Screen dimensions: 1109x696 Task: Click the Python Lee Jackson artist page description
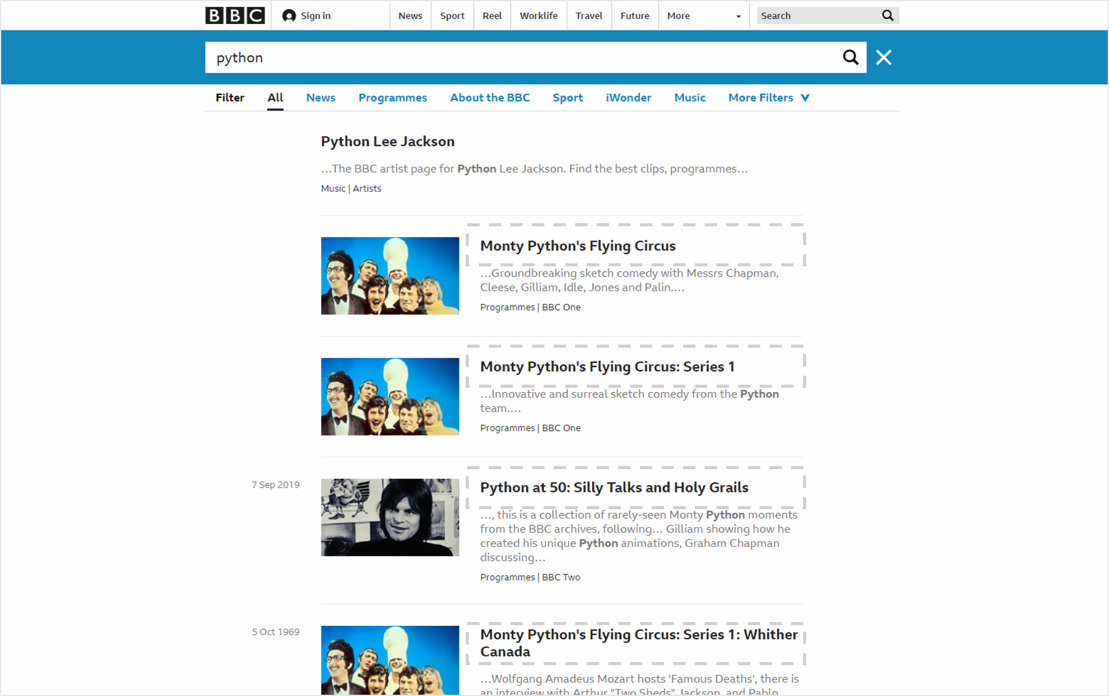coord(534,169)
